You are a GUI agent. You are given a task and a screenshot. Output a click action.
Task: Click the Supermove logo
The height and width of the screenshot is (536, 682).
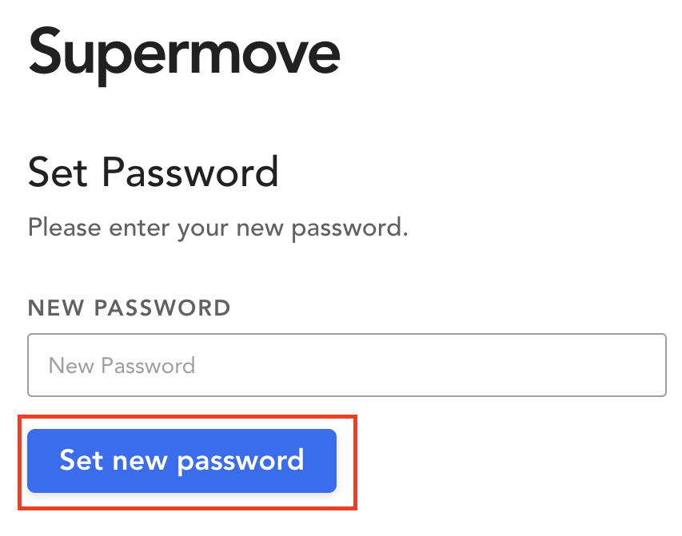tap(184, 53)
